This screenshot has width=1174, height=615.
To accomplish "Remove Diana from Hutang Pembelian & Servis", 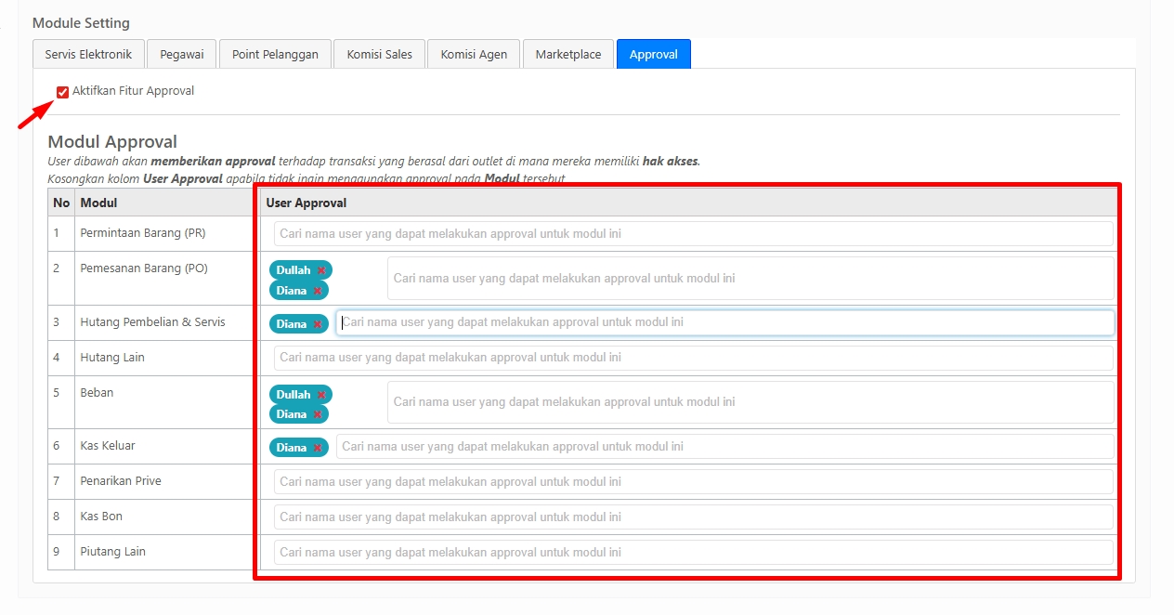I will tap(318, 324).
